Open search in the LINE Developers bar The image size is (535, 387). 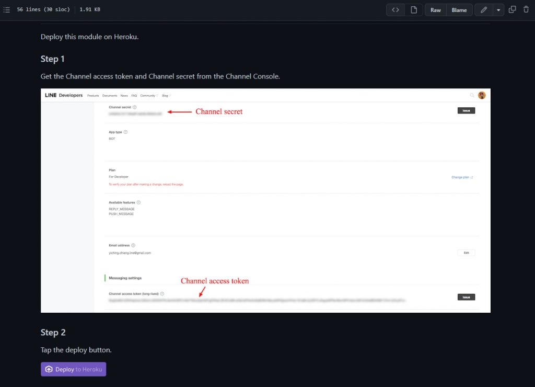[x=472, y=95]
